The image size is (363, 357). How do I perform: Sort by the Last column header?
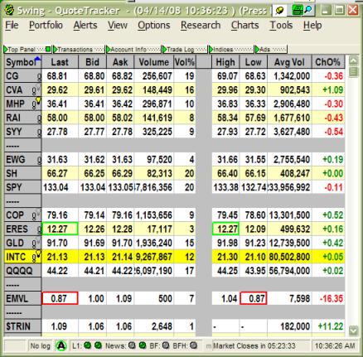(60, 62)
